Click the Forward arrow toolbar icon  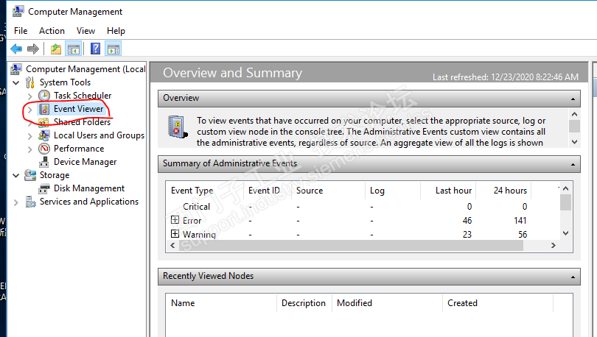click(x=33, y=49)
